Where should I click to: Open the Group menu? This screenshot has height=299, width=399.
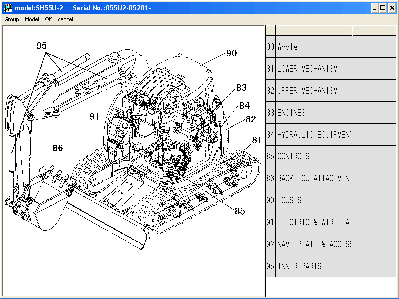11,19
